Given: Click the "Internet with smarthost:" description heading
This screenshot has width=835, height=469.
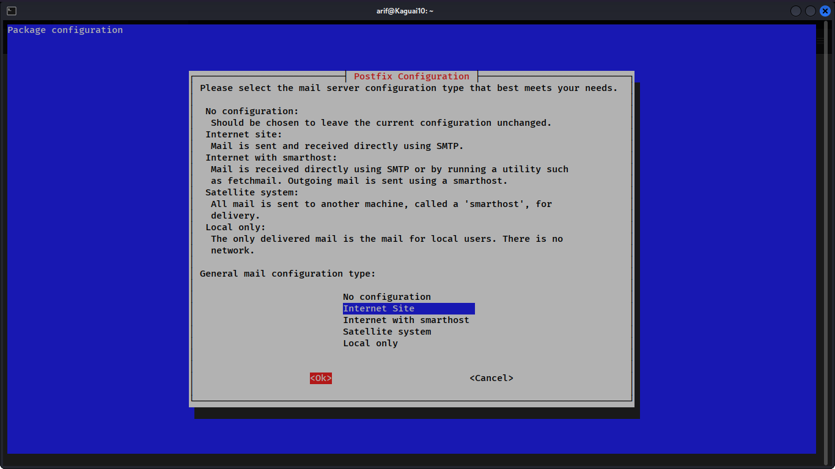Looking at the screenshot, I should (271, 158).
